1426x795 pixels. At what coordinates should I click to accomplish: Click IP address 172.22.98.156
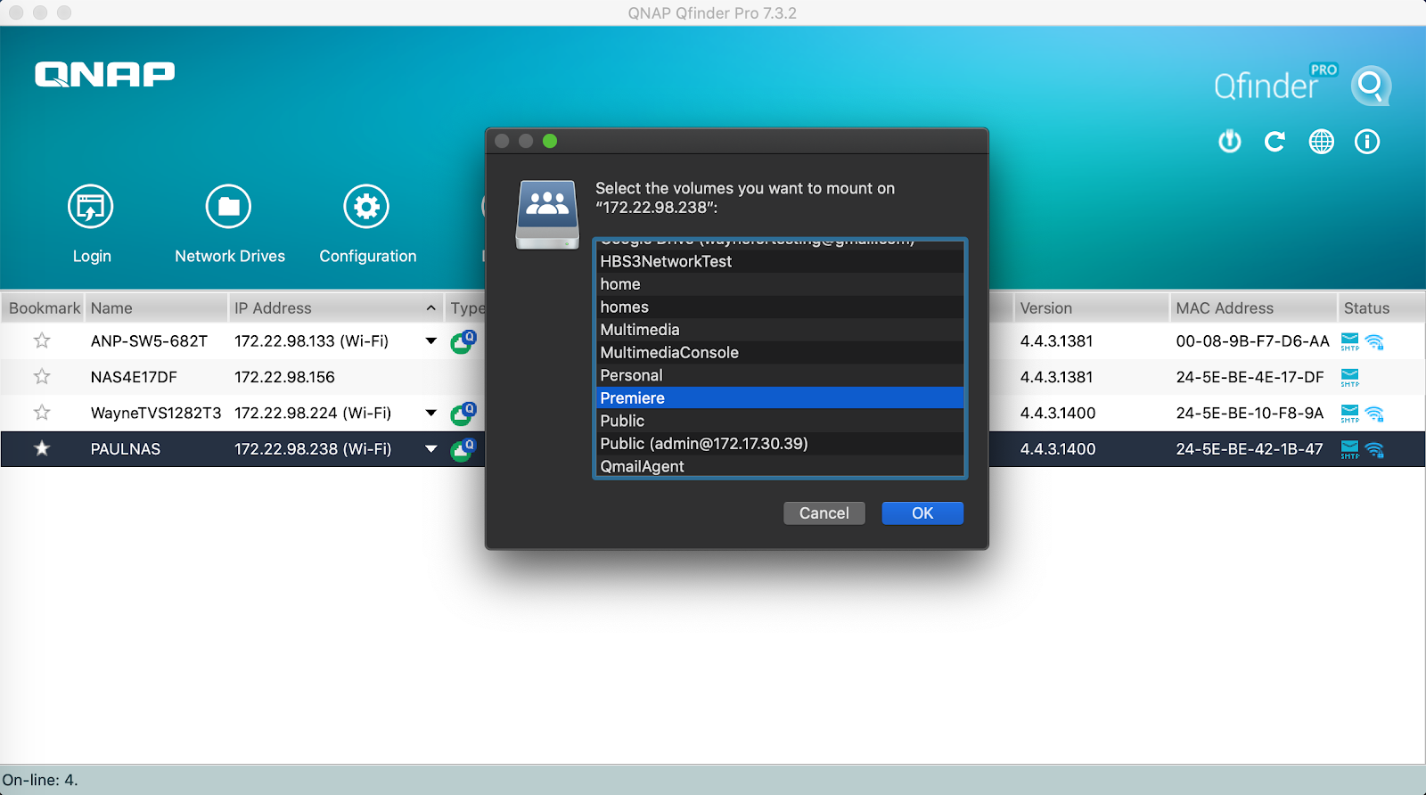point(284,377)
